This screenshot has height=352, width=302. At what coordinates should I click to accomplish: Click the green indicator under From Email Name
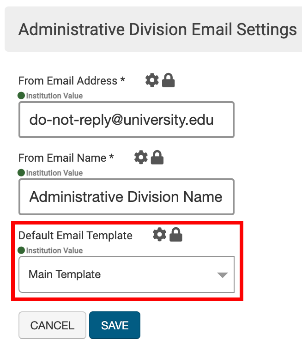[x=21, y=173]
